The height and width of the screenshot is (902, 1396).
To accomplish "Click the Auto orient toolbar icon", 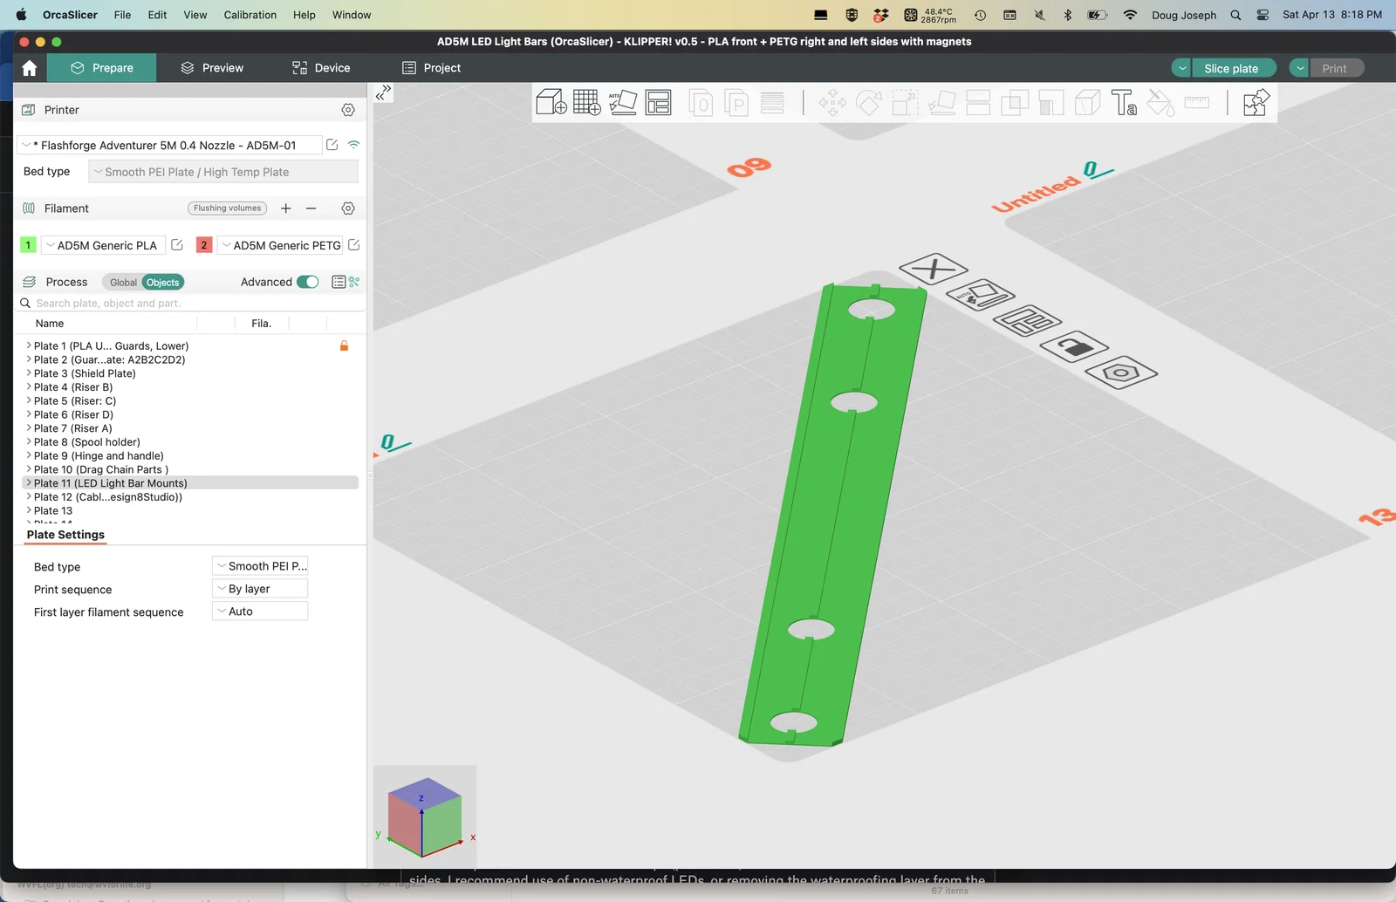I will click(x=623, y=103).
